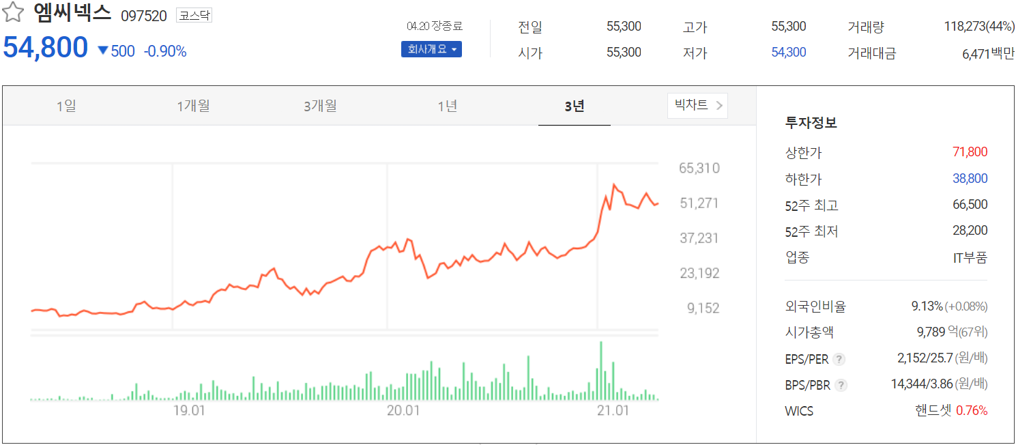The image size is (1016, 445).
Task: Click the 코스닥 market badge
Action: [x=194, y=15]
